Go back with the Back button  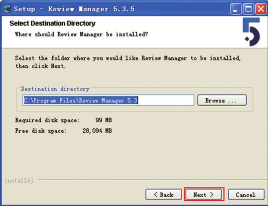click(x=163, y=195)
